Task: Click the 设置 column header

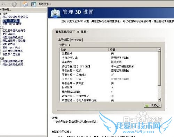Action: (x=133, y=50)
